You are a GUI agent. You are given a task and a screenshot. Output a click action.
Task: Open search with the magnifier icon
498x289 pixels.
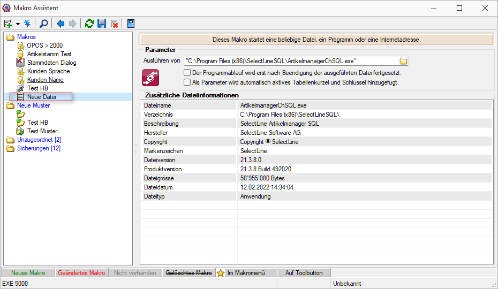(43, 24)
